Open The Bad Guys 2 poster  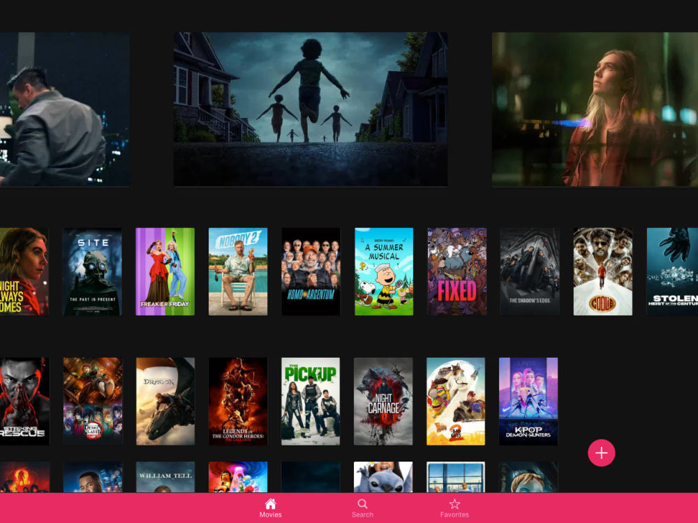456,401
